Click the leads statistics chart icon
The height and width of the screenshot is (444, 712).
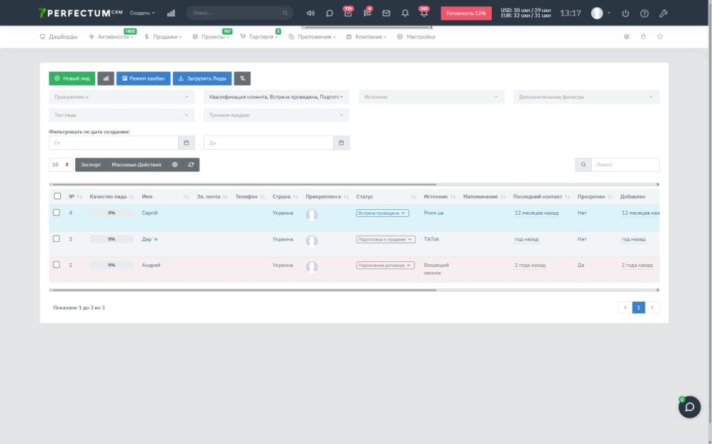106,79
